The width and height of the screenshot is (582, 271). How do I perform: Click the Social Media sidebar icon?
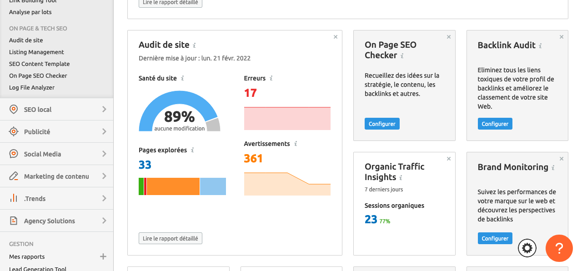tap(13, 154)
